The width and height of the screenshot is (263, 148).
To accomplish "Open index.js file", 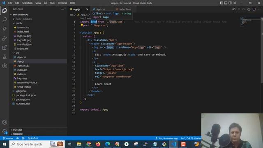I will pos(38,74).
